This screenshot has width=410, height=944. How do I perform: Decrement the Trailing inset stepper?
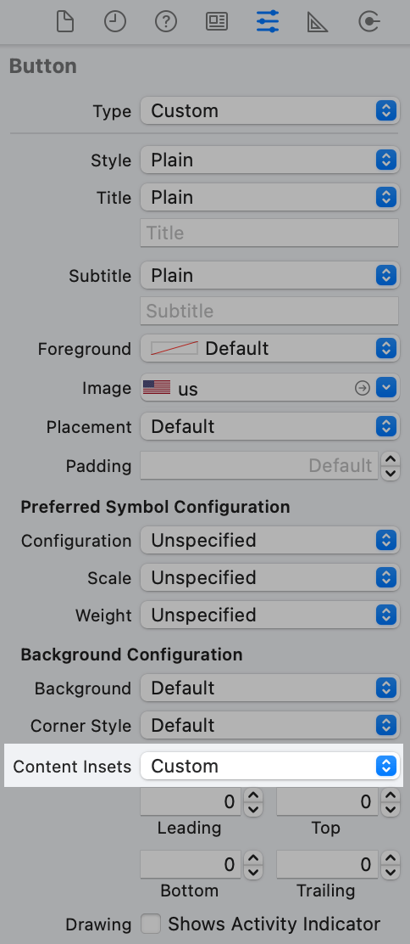(x=391, y=872)
